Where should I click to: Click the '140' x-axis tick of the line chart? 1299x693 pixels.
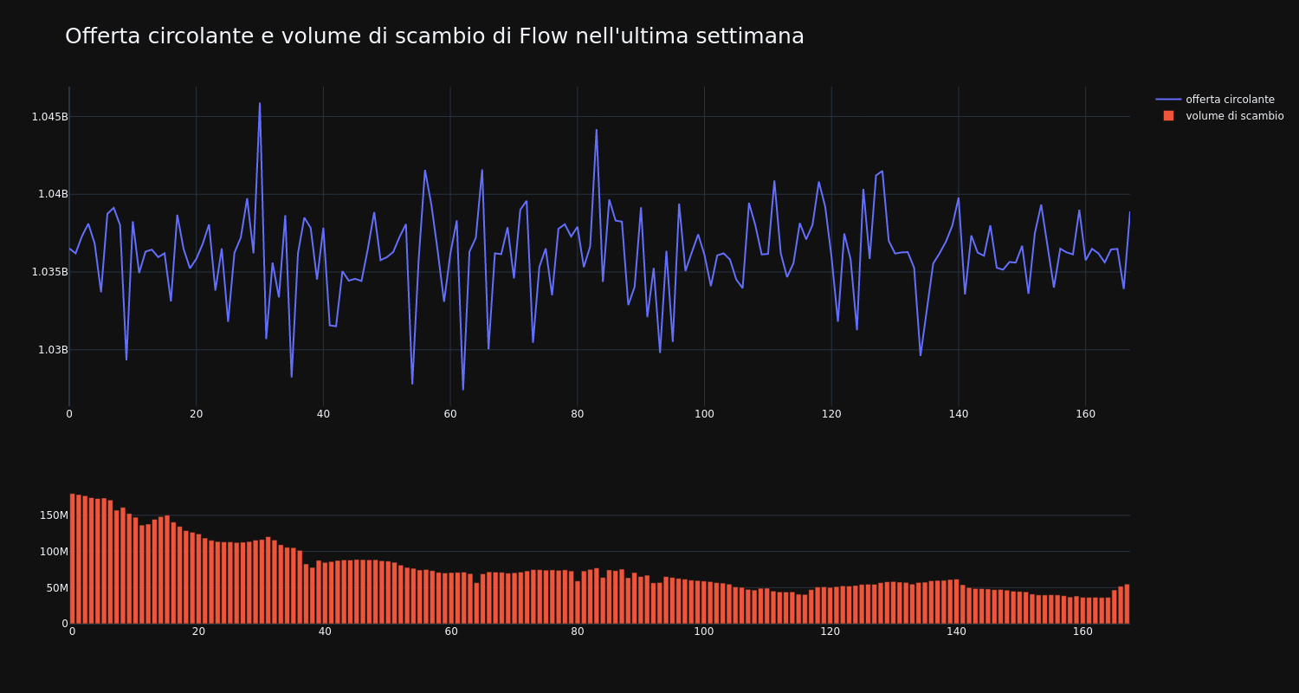pos(959,414)
